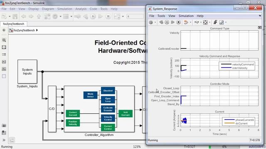Open measurements dropdown arrow in scope
Screen dimensions: 266x149
point(226,22)
